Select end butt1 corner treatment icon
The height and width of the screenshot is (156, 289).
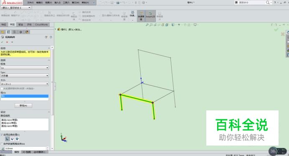13,139
